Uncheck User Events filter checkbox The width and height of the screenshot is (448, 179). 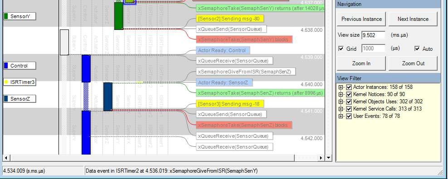[349, 116]
